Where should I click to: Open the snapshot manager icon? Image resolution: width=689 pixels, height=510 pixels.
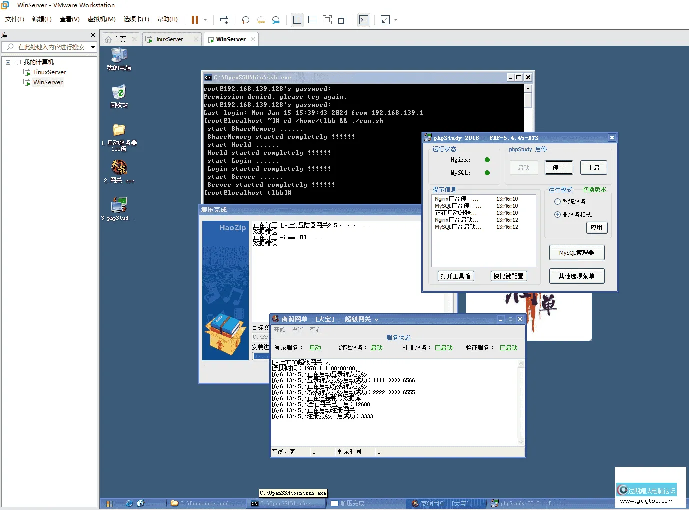[x=276, y=20]
